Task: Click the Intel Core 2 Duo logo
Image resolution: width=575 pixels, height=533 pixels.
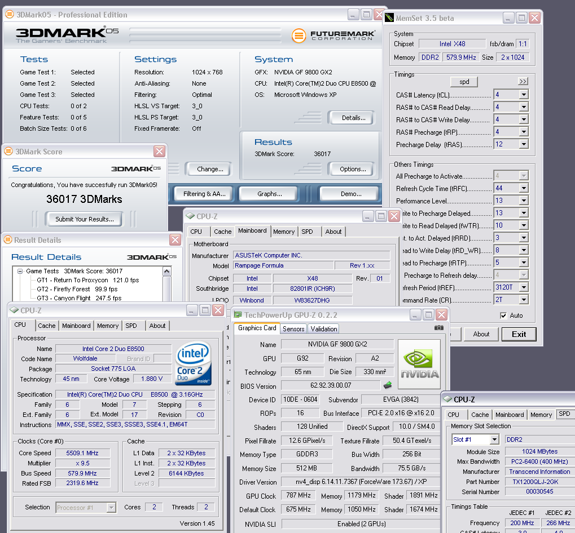Action: pyautogui.click(x=193, y=363)
